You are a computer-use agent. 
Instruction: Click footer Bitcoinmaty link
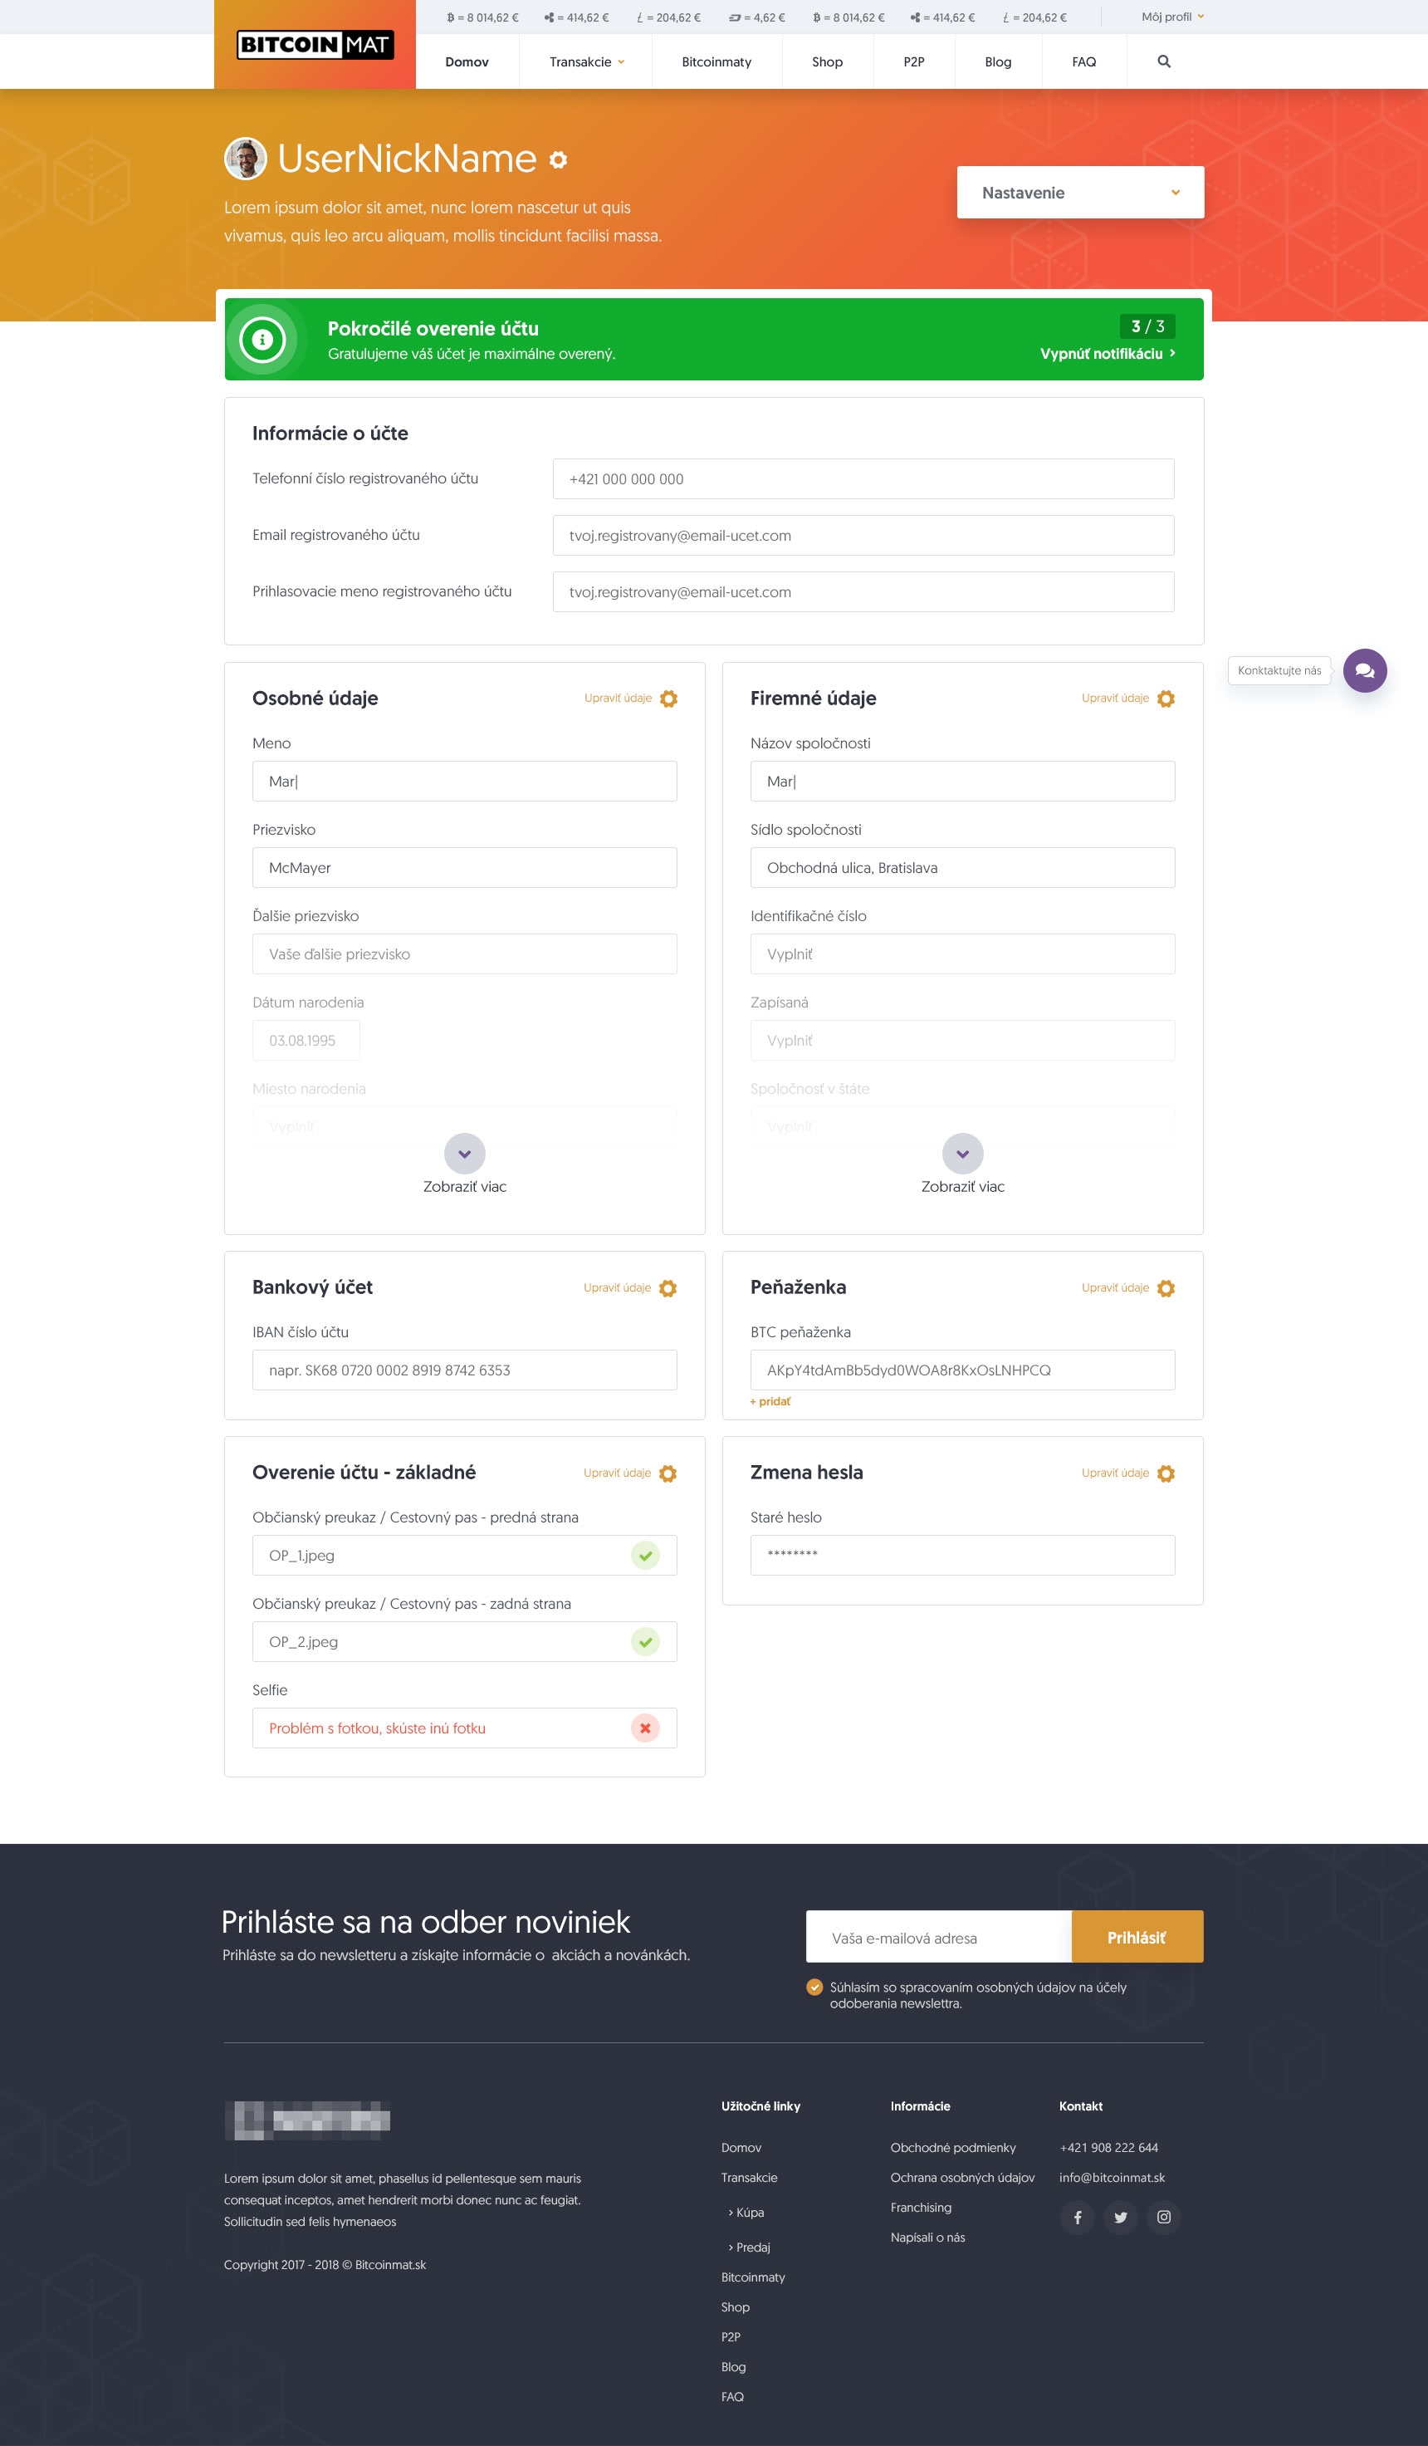[753, 2277]
